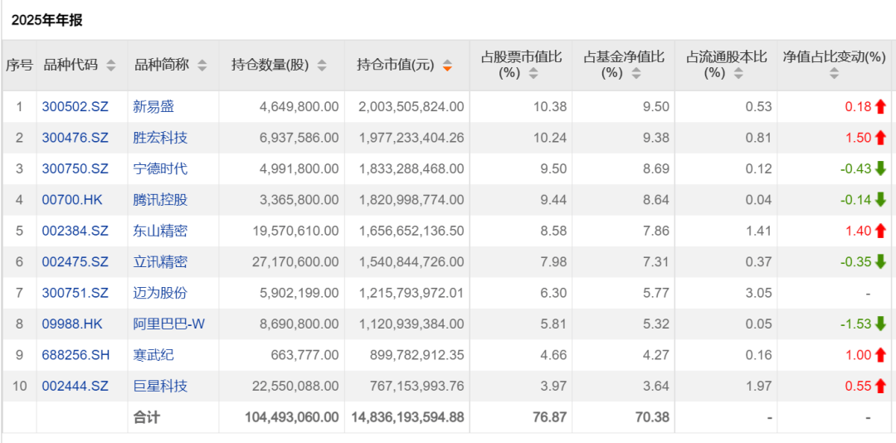
Task: Open 688256.SH code link
Action: [75, 355]
